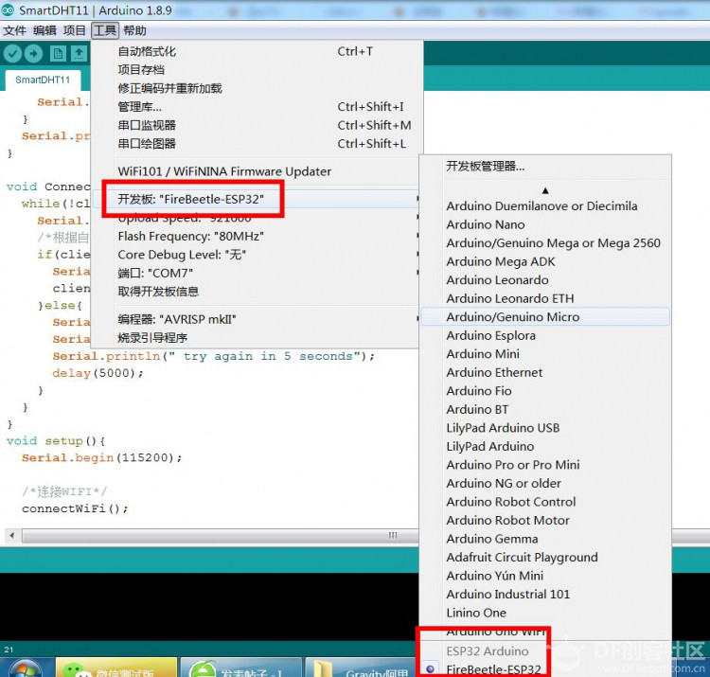Choose 烧录引导程序 entry

tap(257, 338)
